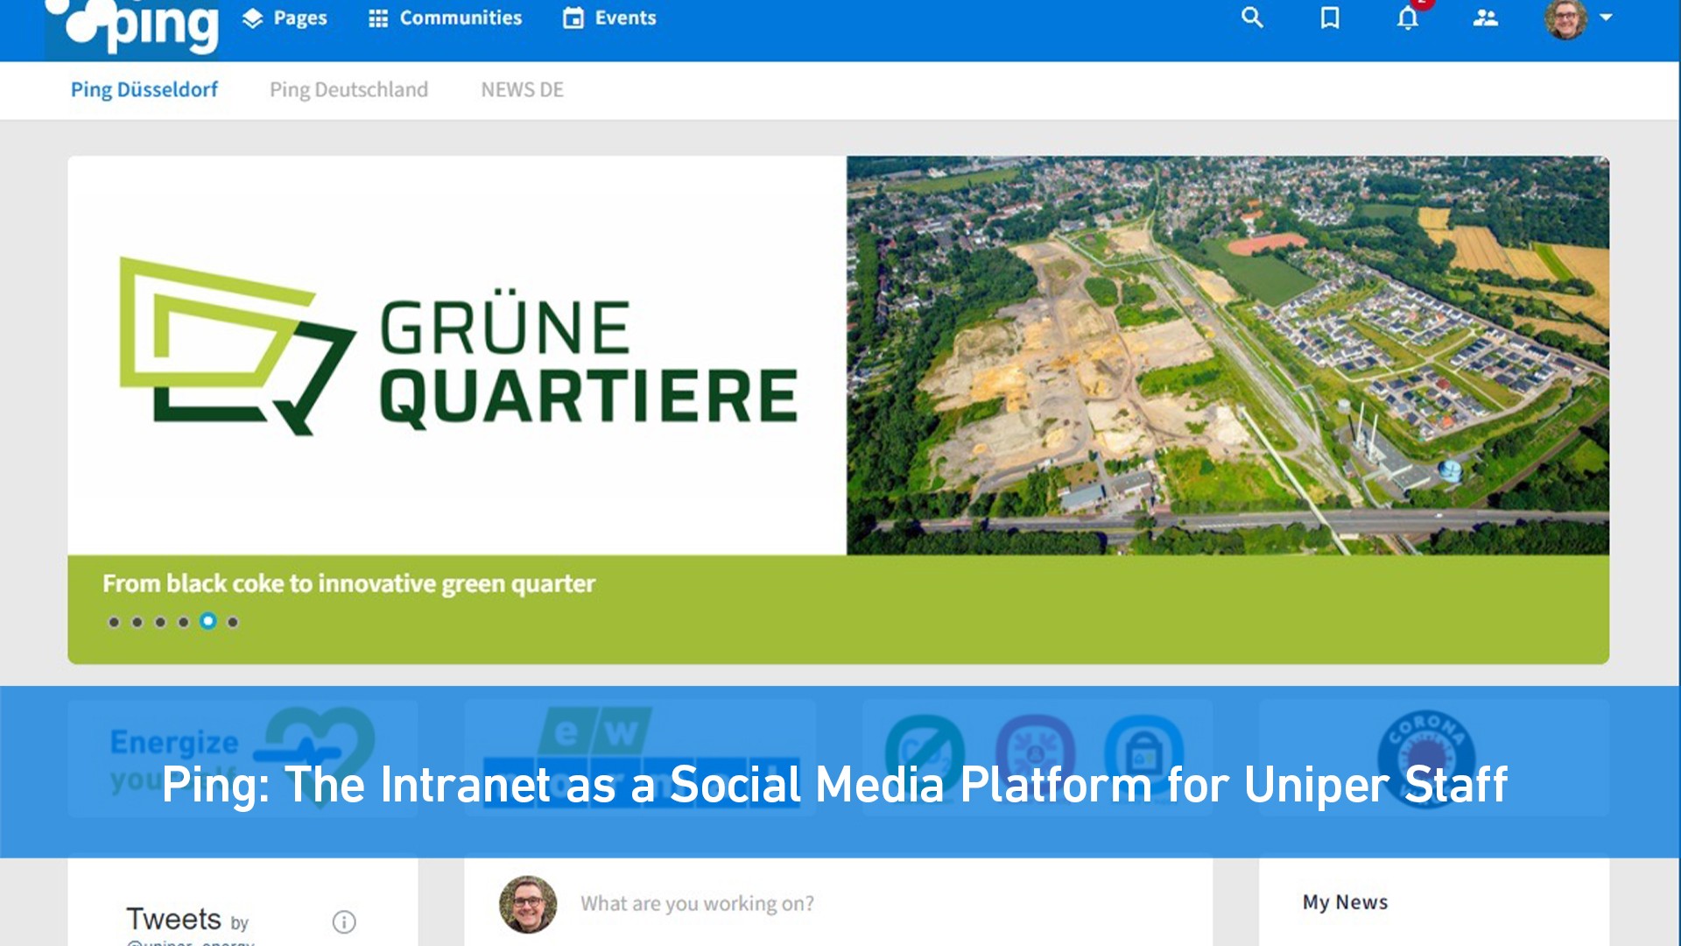Switch to the Ping Deutschland tab
Viewport: 1681px width, 946px height.
coord(348,89)
